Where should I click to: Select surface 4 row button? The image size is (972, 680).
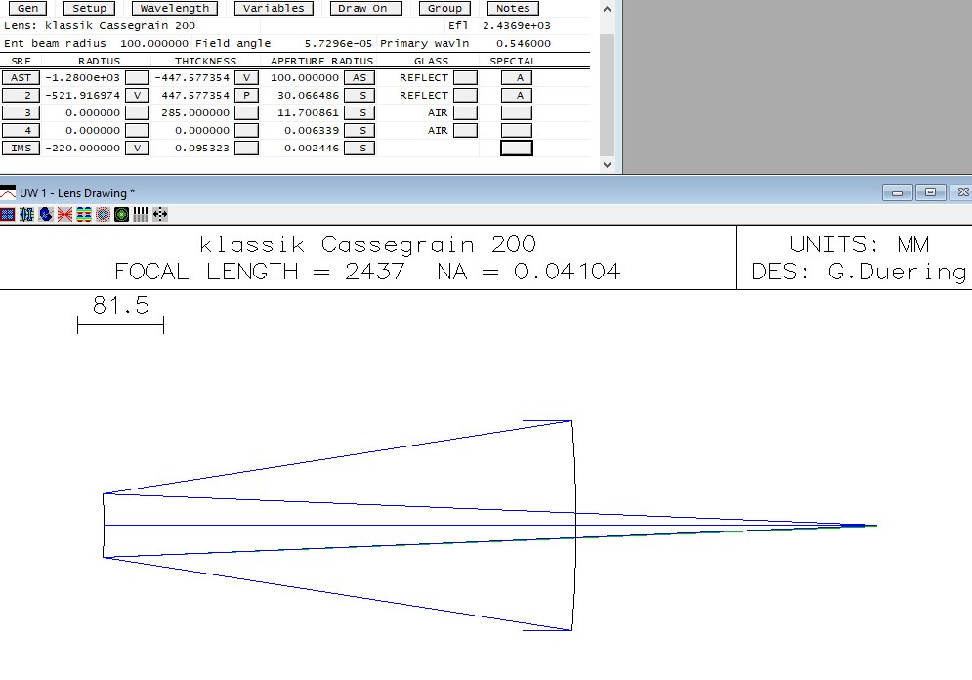click(21, 130)
